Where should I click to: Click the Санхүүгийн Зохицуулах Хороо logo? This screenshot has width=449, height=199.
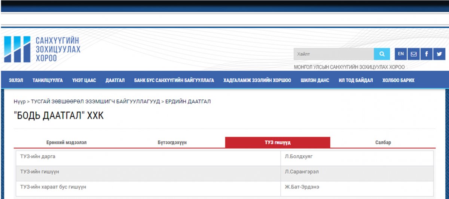pyautogui.click(x=42, y=49)
